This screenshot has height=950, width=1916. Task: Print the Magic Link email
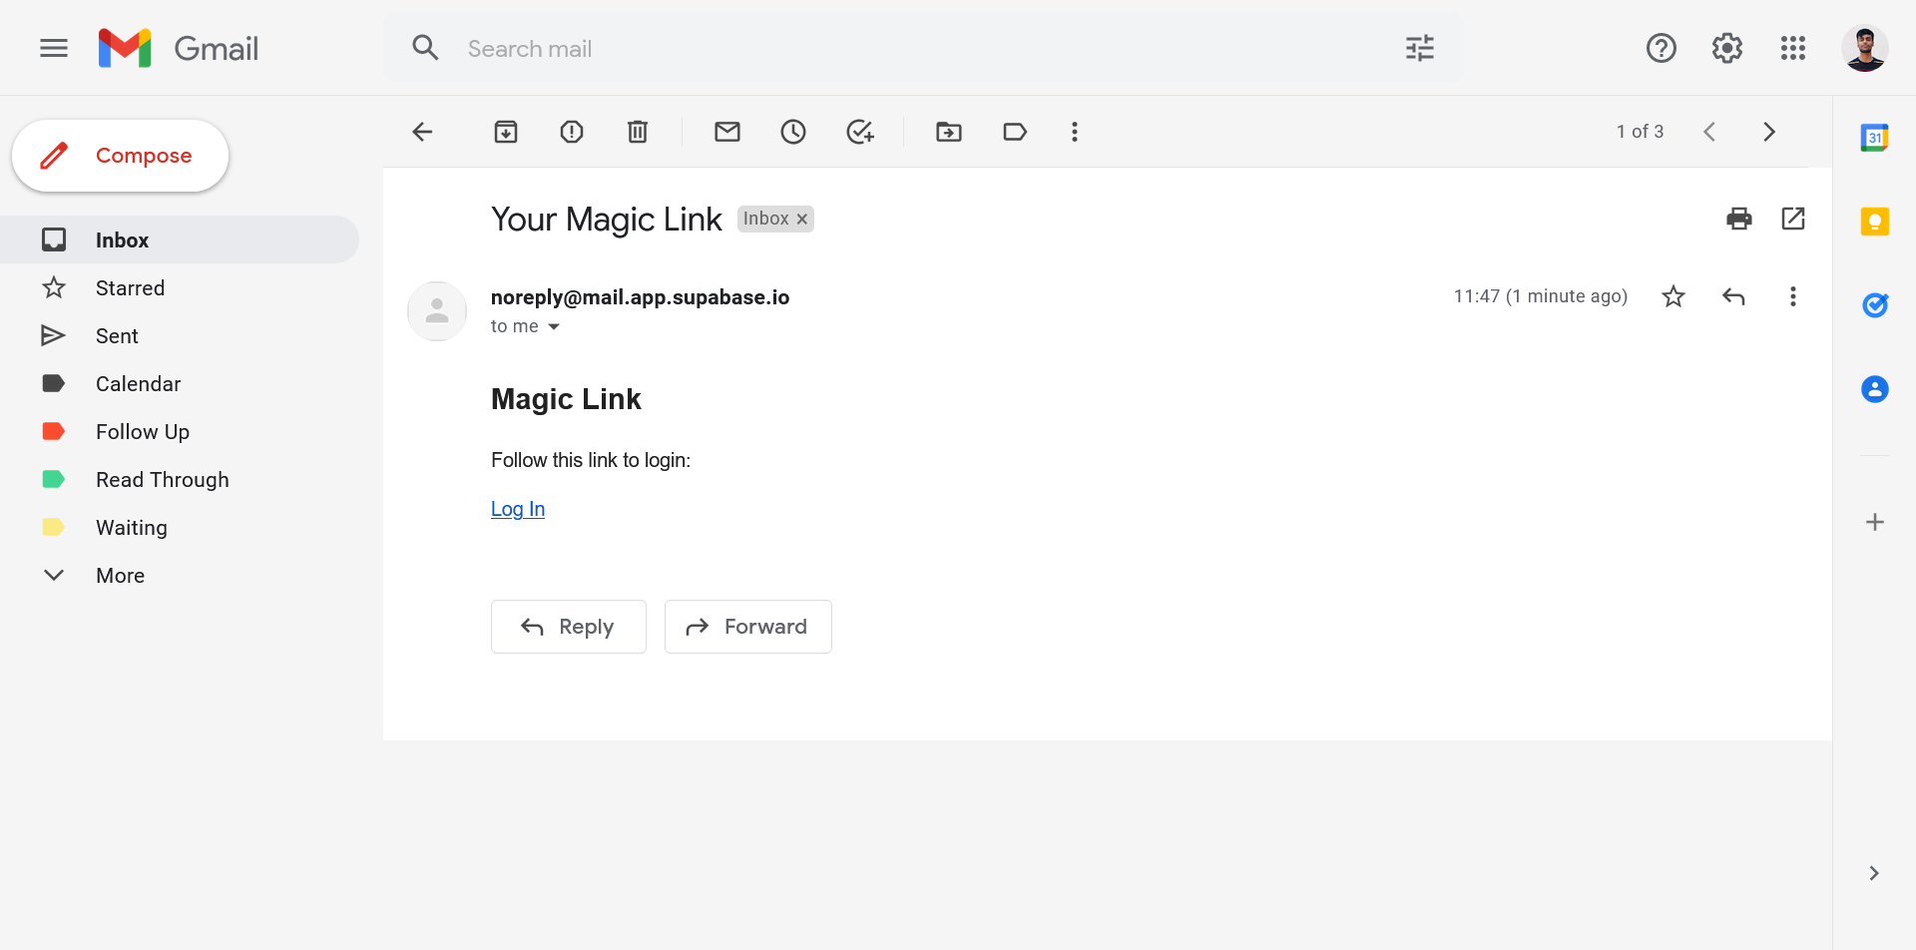[x=1739, y=218]
